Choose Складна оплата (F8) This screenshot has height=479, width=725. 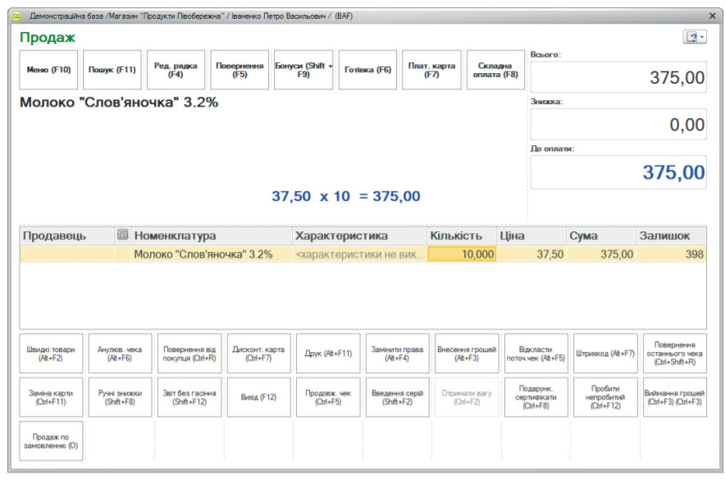pyautogui.click(x=495, y=70)
